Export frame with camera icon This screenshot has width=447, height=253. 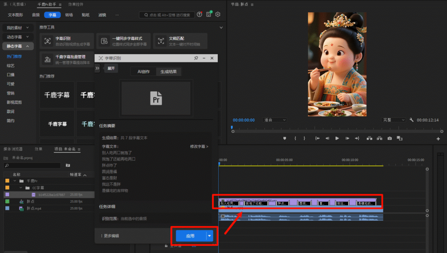[x=389, y=138]
